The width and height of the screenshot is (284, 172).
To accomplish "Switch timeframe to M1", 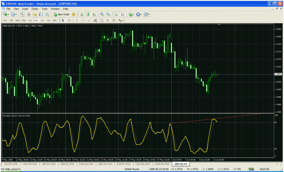I will click(5, 20).
